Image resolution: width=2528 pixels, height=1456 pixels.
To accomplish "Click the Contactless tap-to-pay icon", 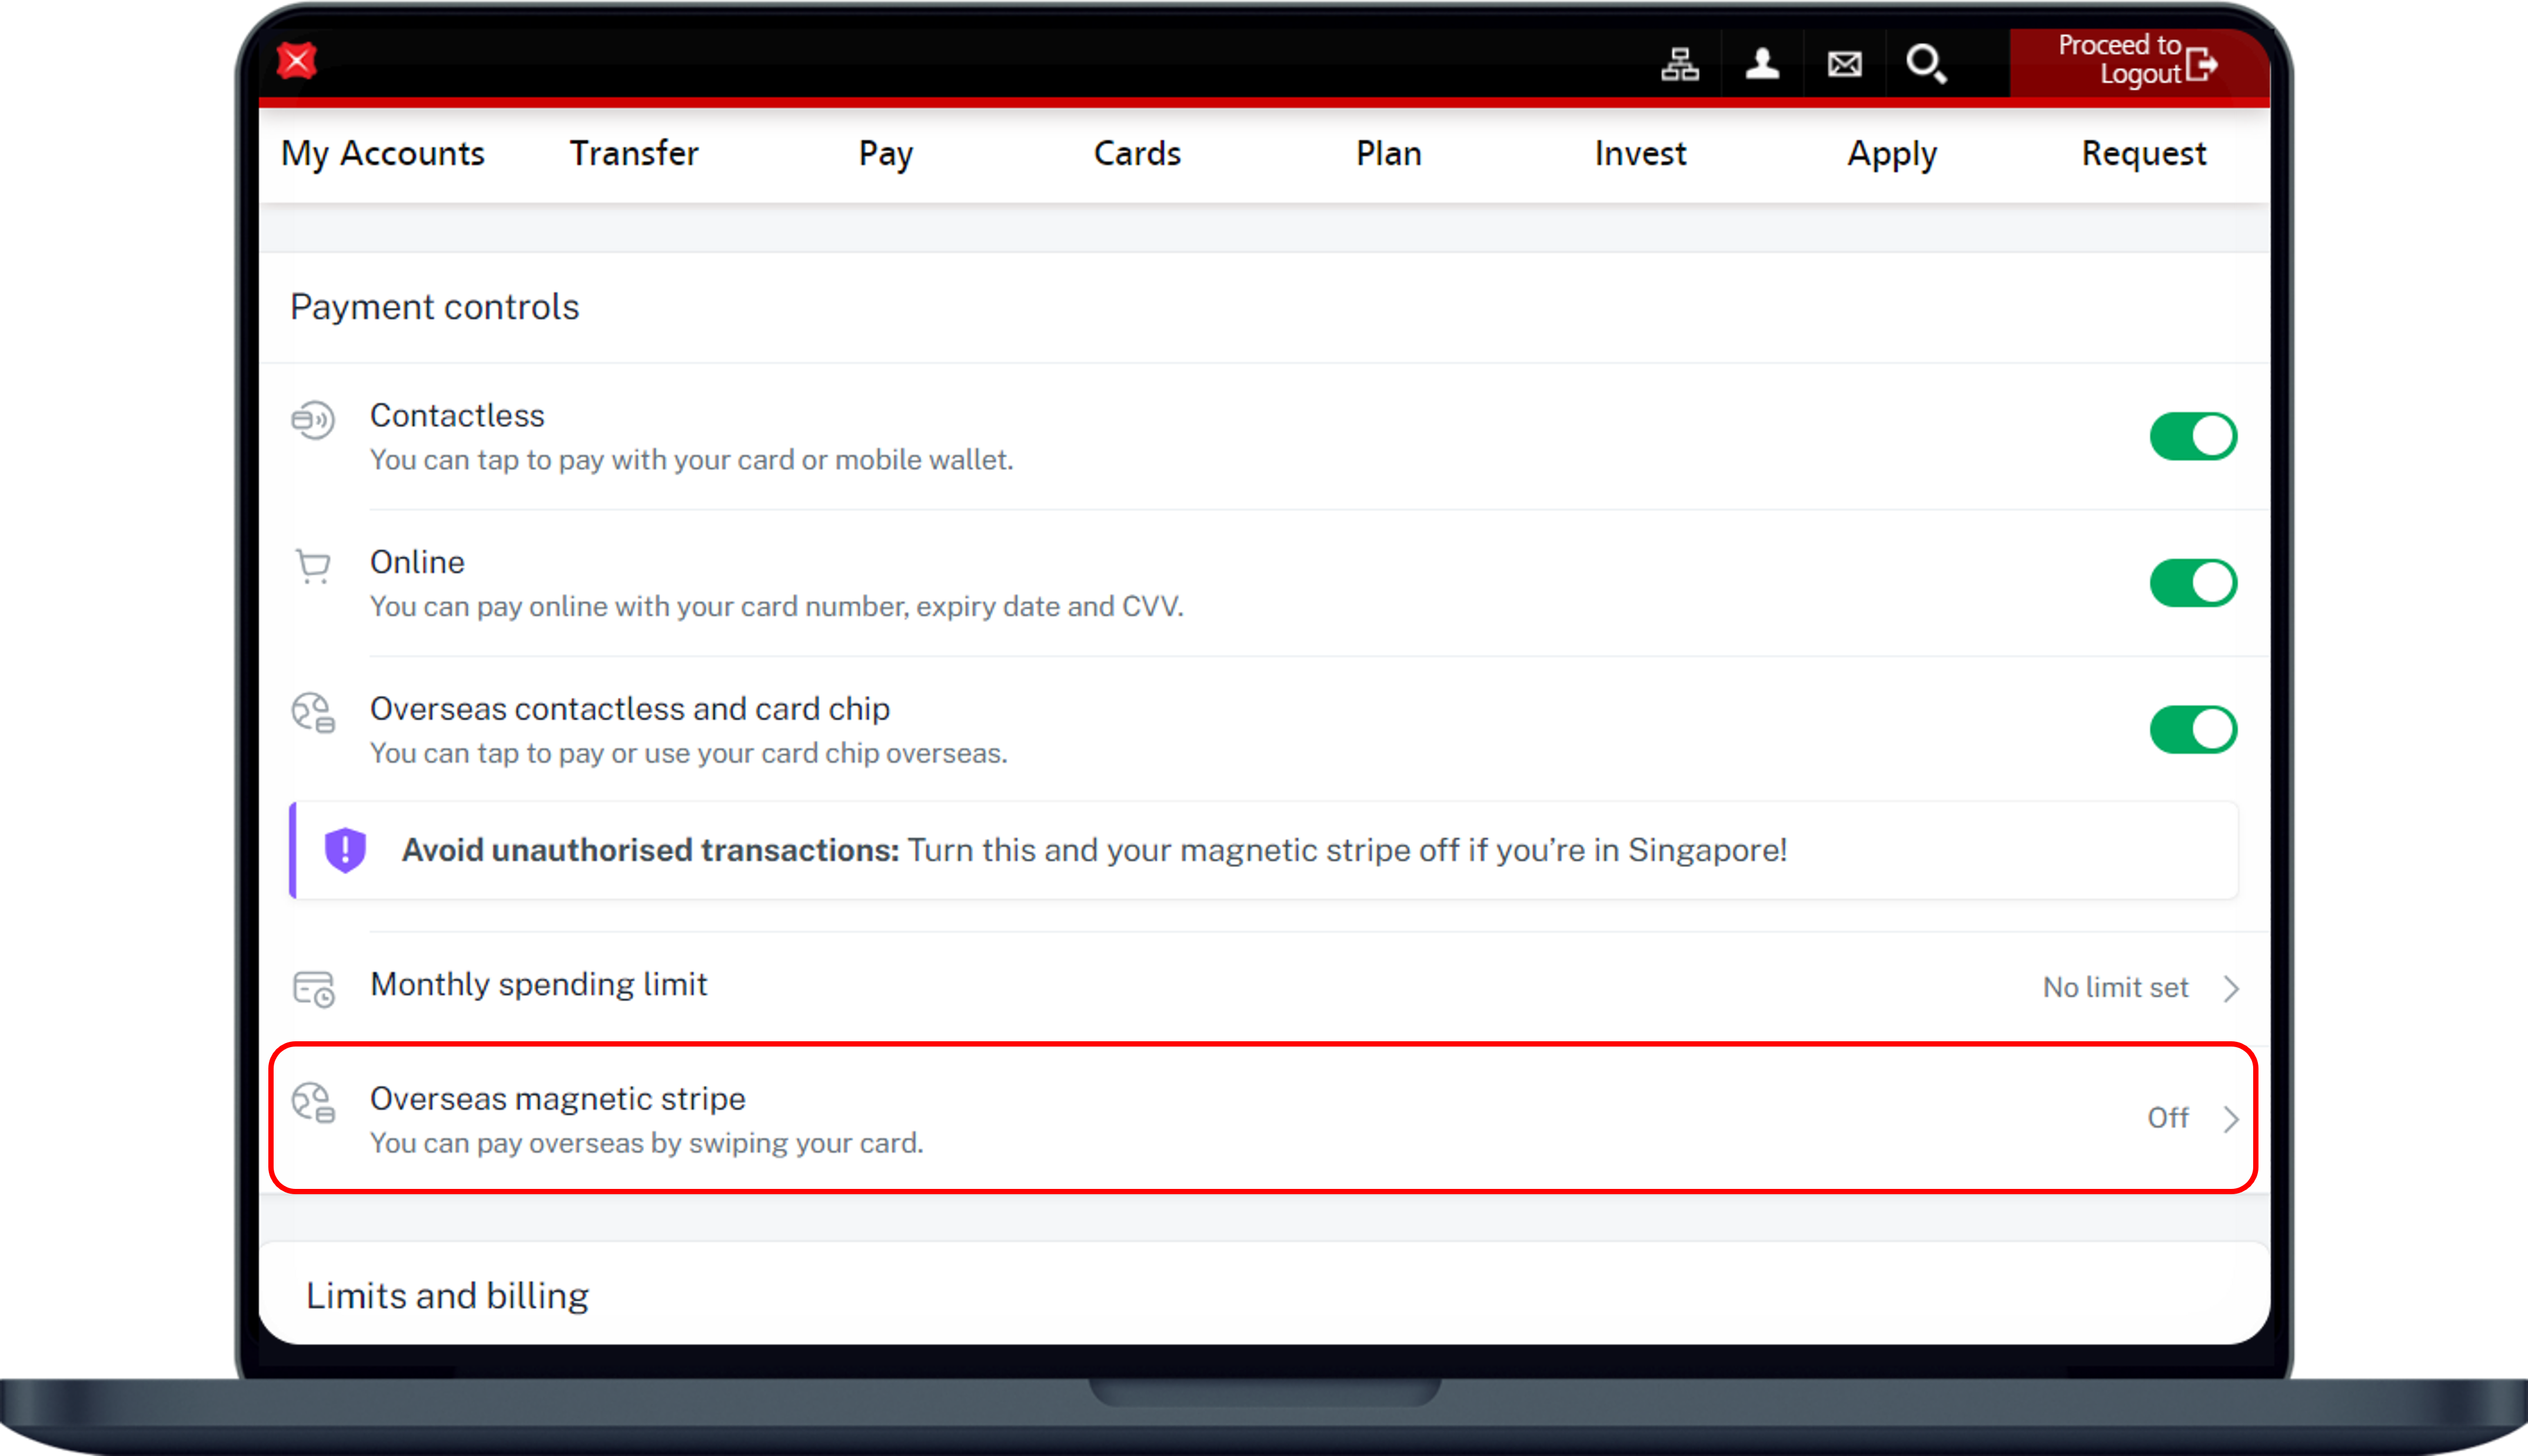I will pyautogui.click(x=313, y=419).
